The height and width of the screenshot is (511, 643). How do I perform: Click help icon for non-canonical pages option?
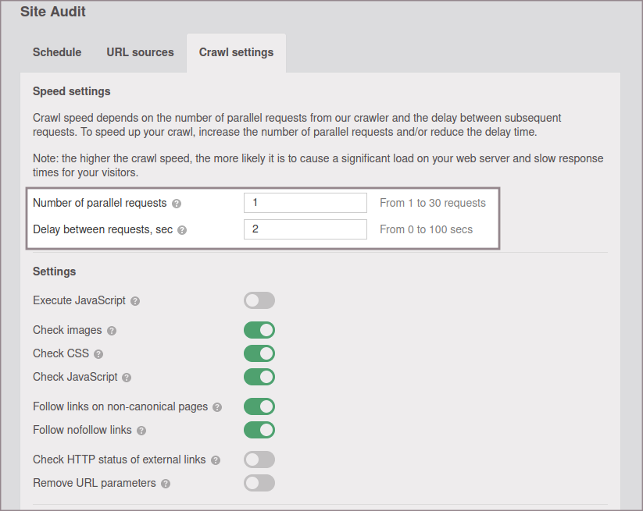pos(217,407)
